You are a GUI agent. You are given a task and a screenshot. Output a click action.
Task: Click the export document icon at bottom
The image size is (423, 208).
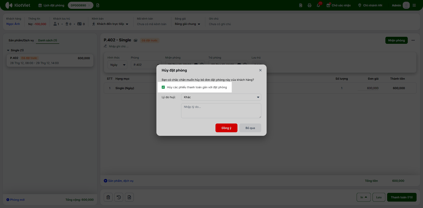pyautogui.click(x=129, y=197)
